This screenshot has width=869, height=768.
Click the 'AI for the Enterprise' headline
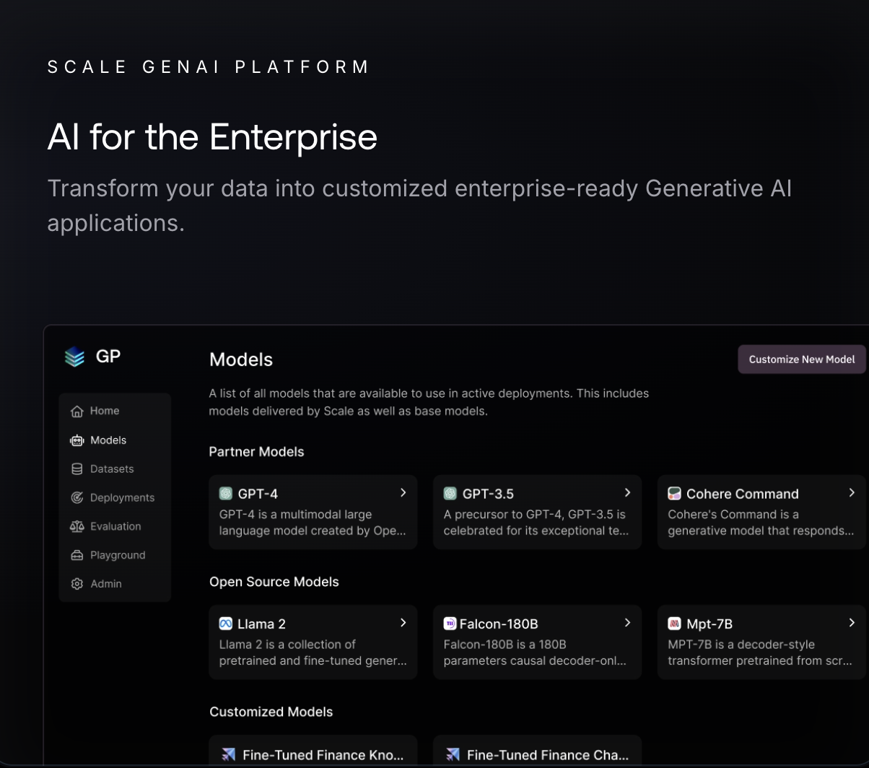coord(212,136)
